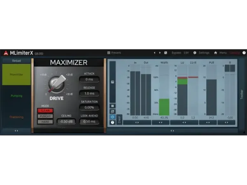Viewport: 247px width, 185px height.
Task: Click Presets label
Action: 116,53
